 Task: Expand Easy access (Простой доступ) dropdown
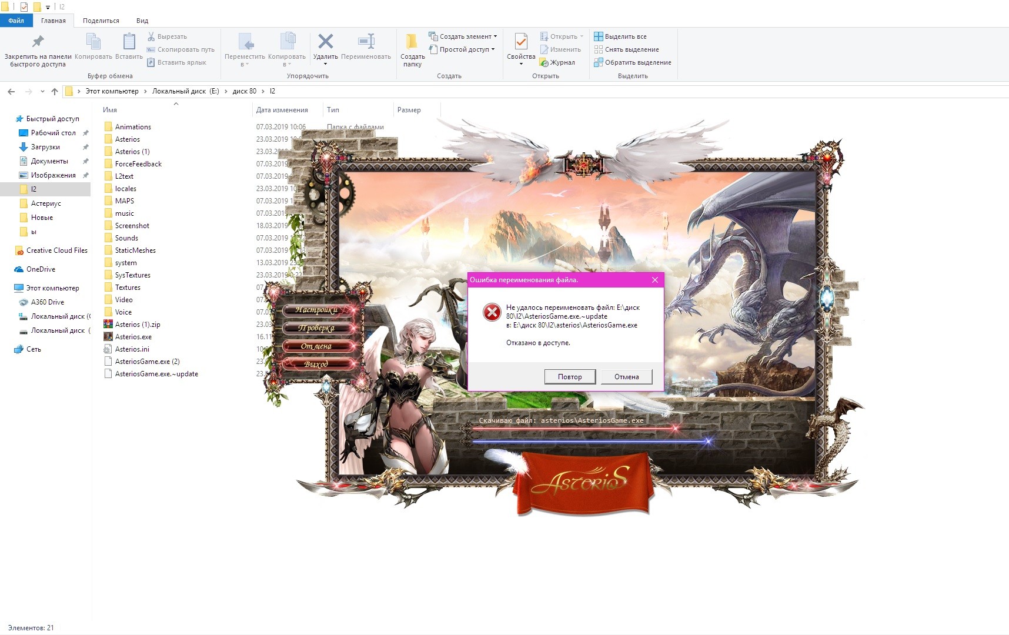coord(493,49)
